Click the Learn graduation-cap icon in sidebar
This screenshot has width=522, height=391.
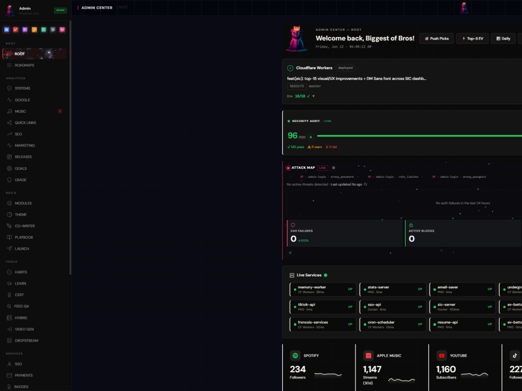tap(9, 283)
